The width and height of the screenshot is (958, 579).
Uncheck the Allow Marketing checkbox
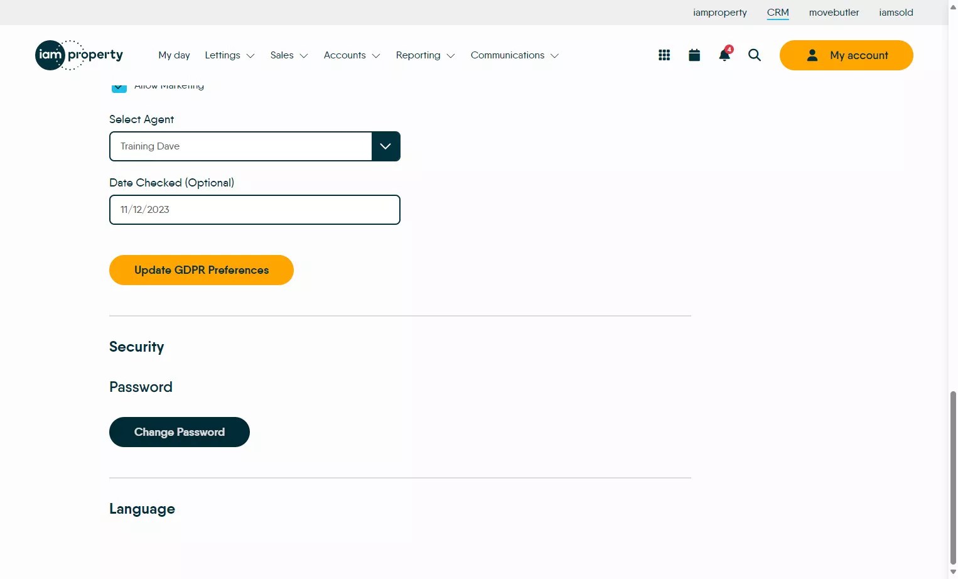point(119,87)
